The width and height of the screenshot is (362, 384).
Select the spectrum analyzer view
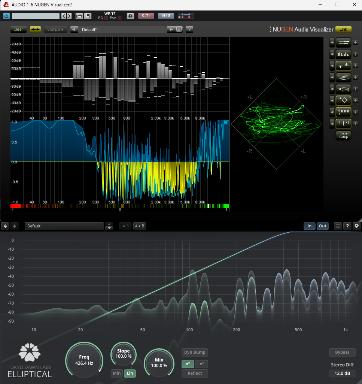coord(343,54)
